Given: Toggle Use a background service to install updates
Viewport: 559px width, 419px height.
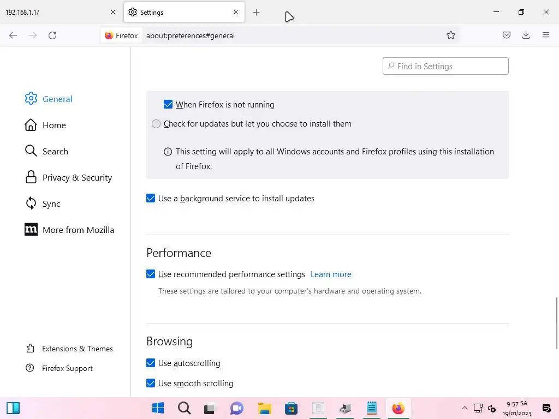Looking at the screenshot, I should [151, 198].
